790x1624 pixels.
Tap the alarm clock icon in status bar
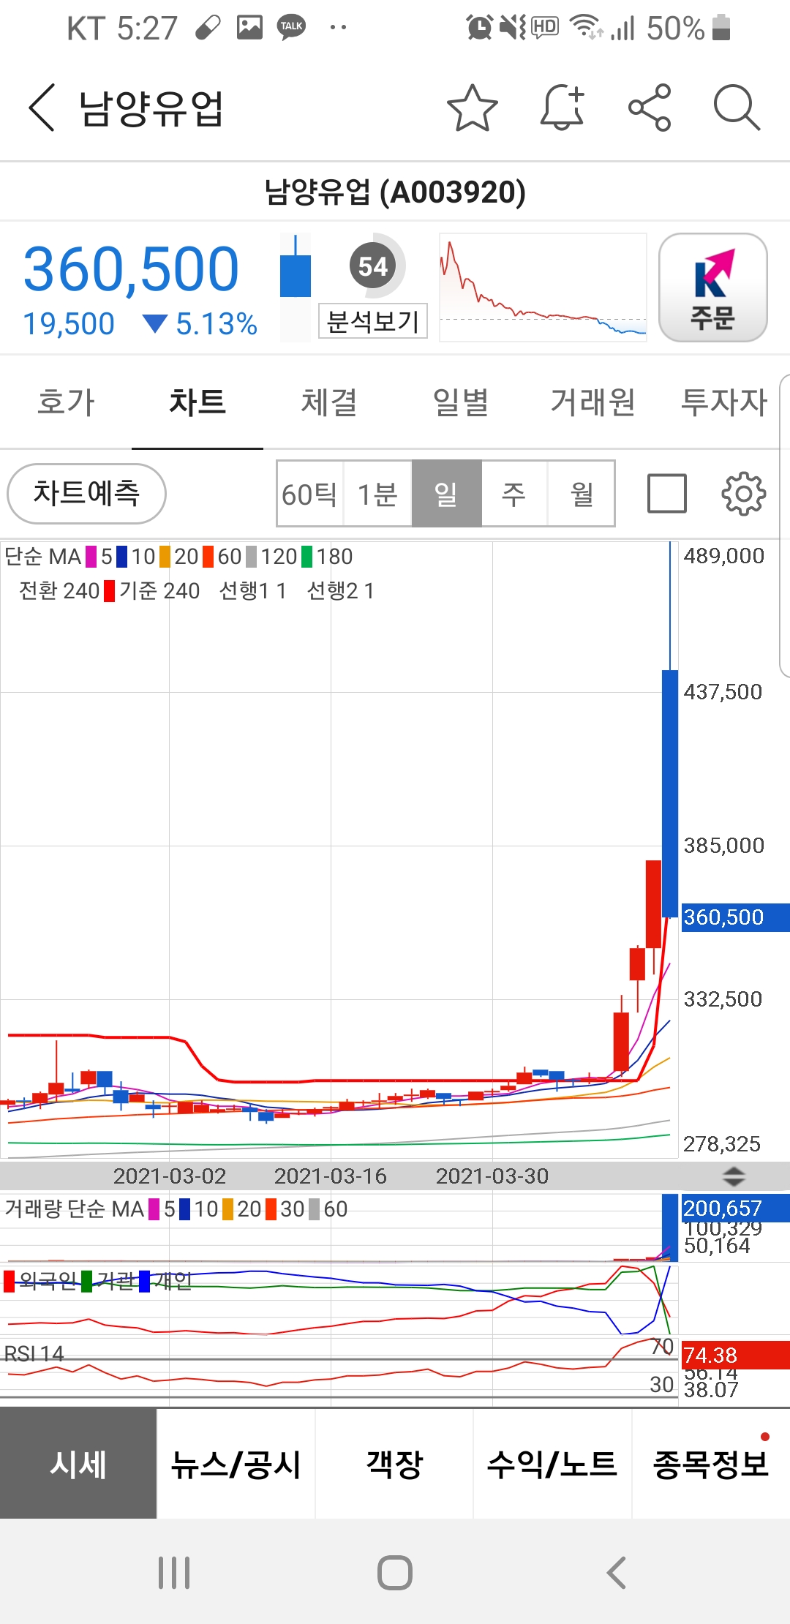pyautogui.click(x=480, y=28)
